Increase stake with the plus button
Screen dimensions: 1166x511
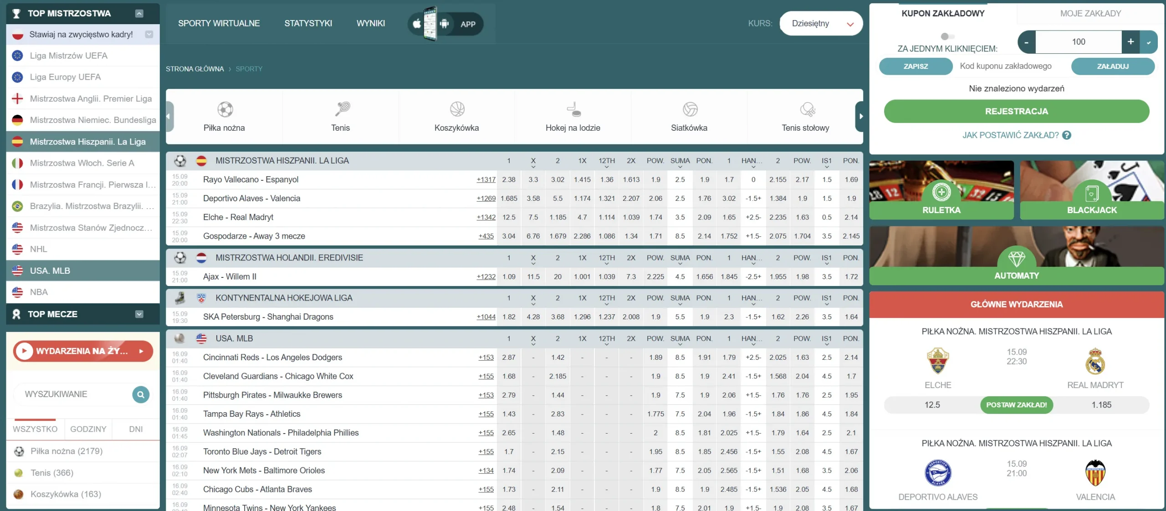[1130, 42]
